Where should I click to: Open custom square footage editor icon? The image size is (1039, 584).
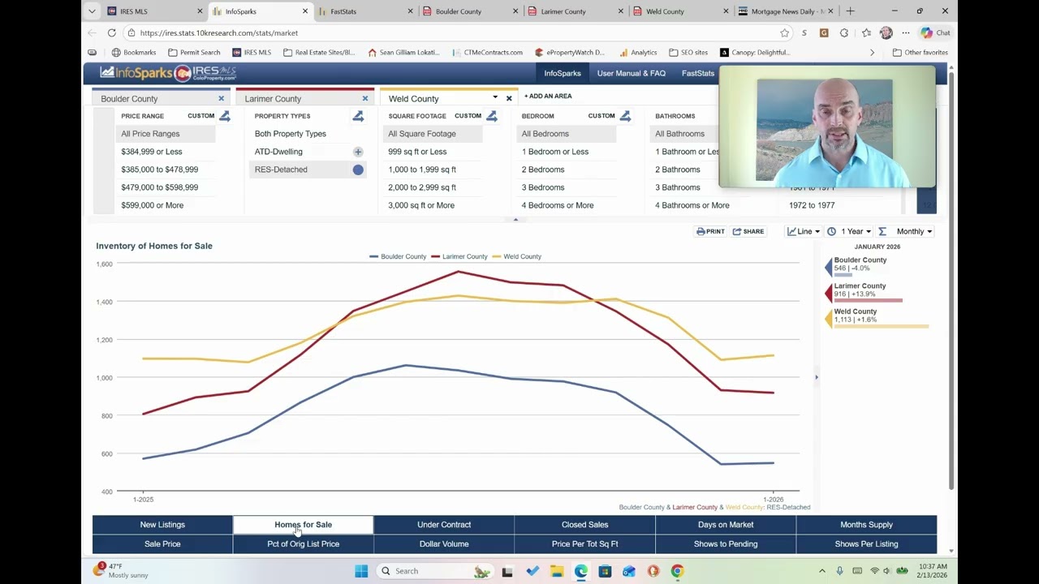tap(491, 116)
